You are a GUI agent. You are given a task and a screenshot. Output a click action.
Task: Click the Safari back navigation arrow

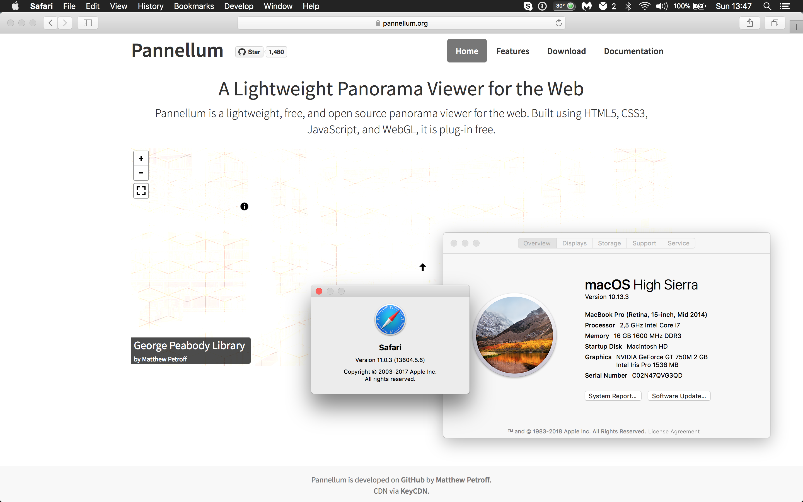(50, 23)
